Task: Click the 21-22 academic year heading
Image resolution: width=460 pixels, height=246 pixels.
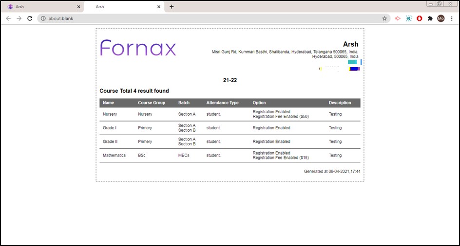Action: tap(230, 80)
